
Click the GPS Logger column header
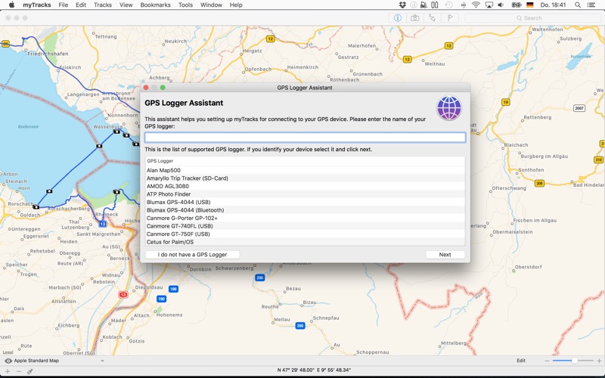pos(305,161)
